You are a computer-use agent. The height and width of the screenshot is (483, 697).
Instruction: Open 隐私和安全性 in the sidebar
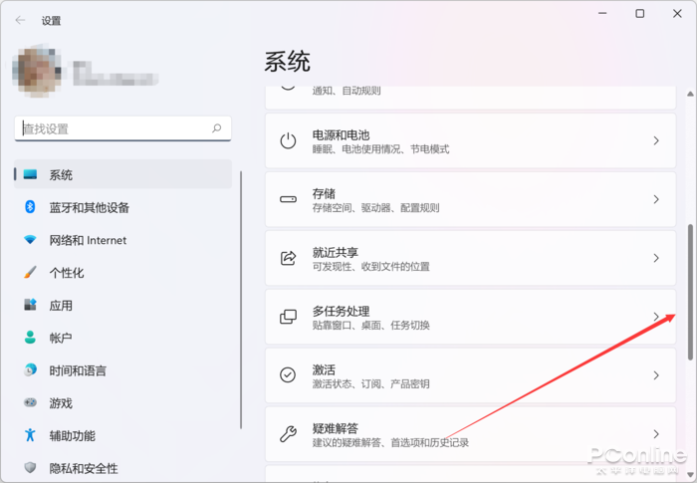(122, 468)
